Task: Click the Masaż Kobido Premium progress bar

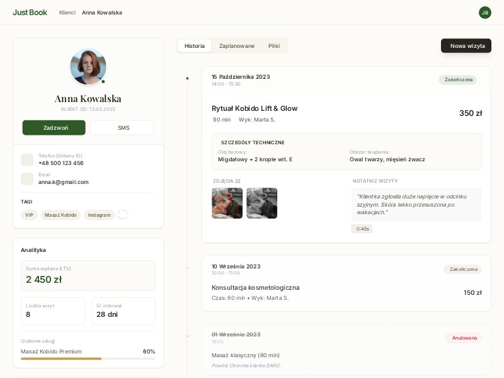Action: point(88,358)
